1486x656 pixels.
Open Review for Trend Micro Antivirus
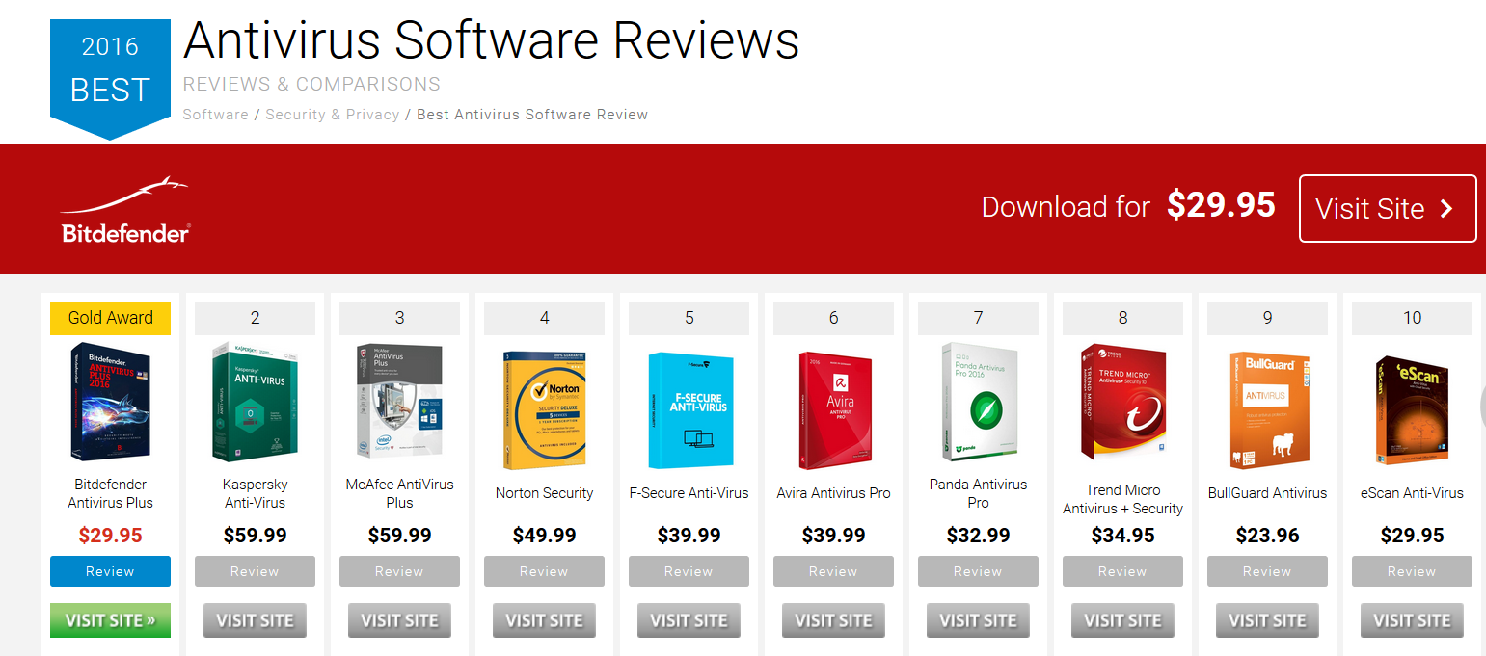(1122, 571)
